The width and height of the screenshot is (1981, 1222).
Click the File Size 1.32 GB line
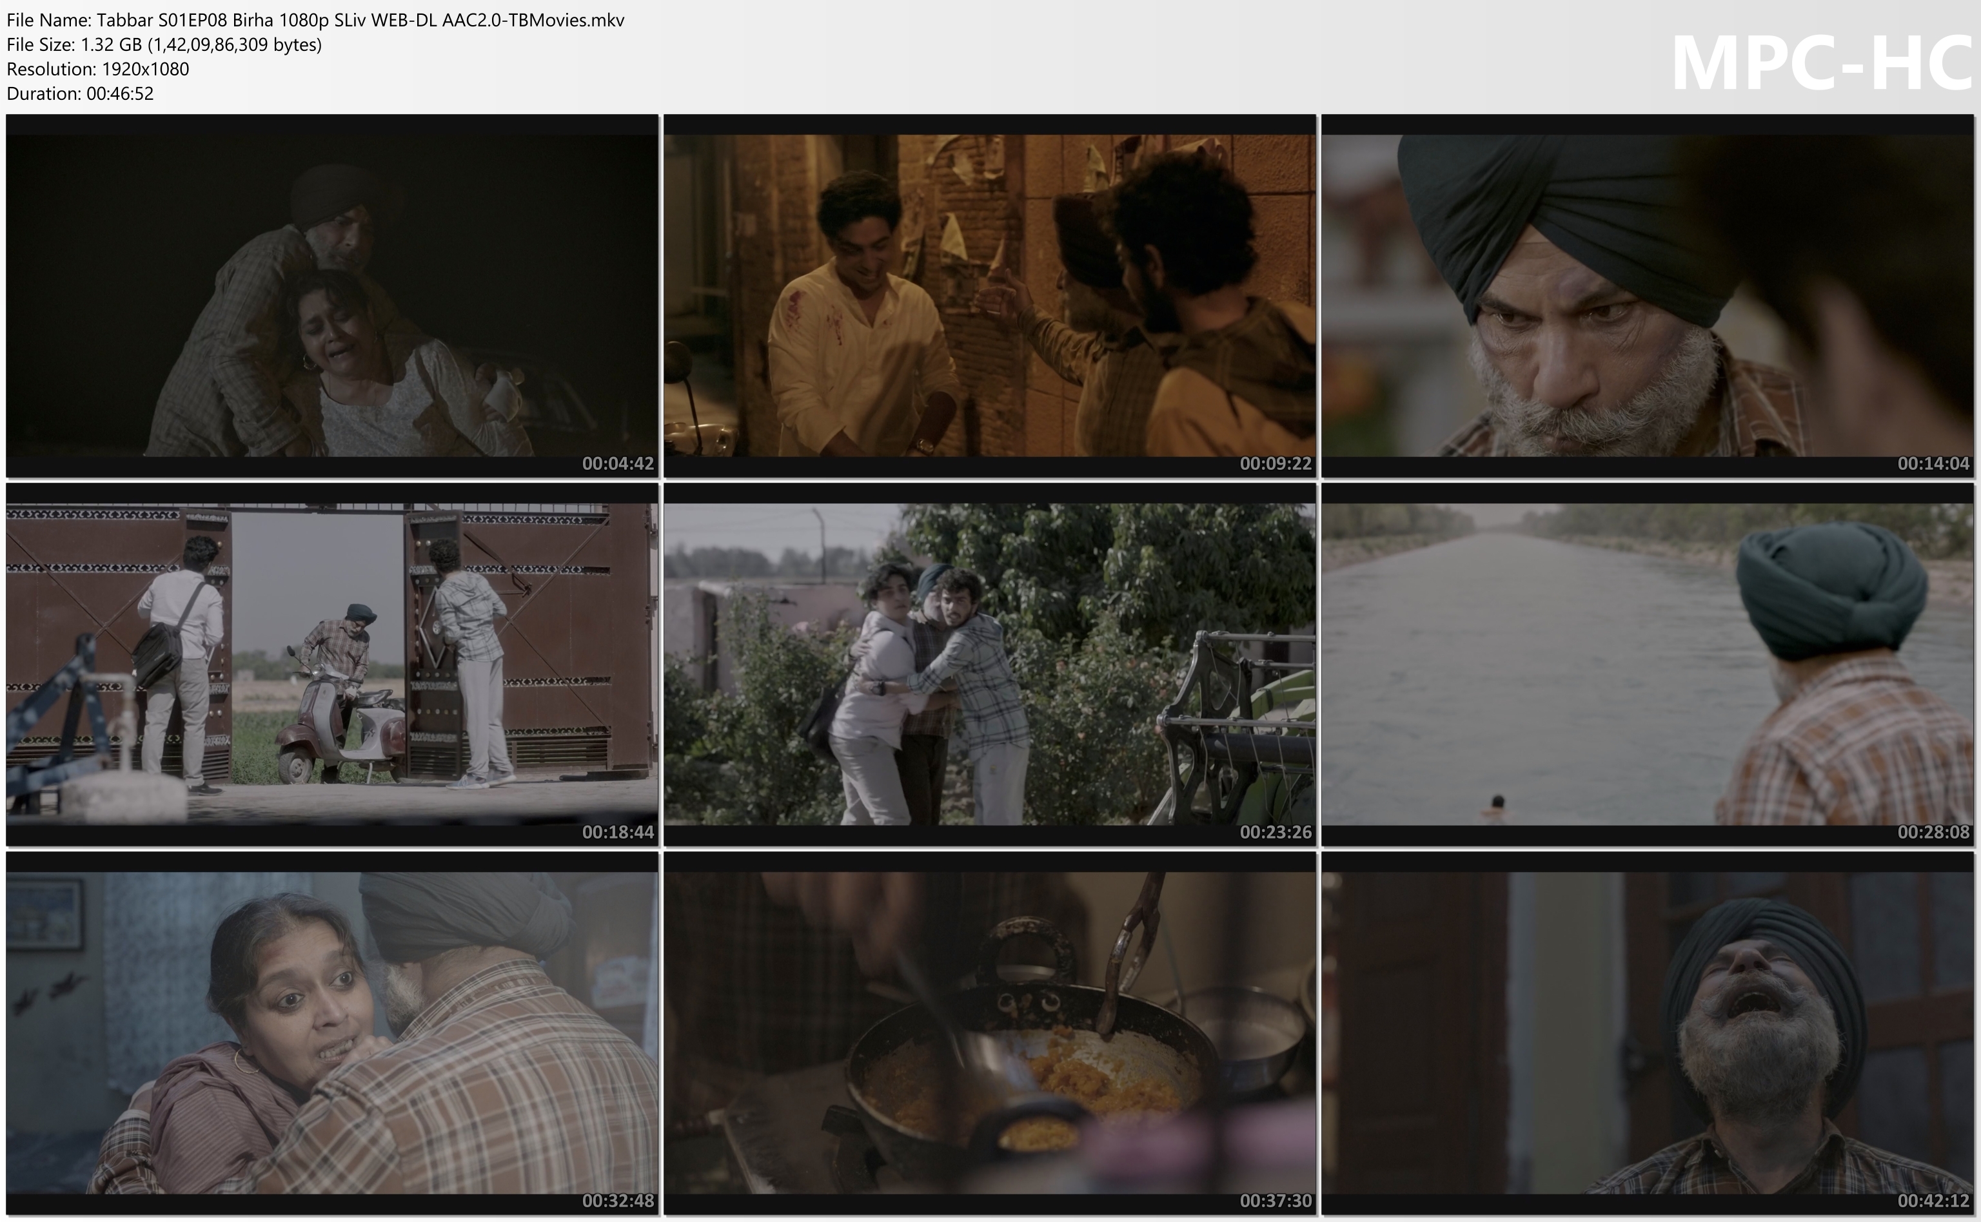(x=164, y=44)
